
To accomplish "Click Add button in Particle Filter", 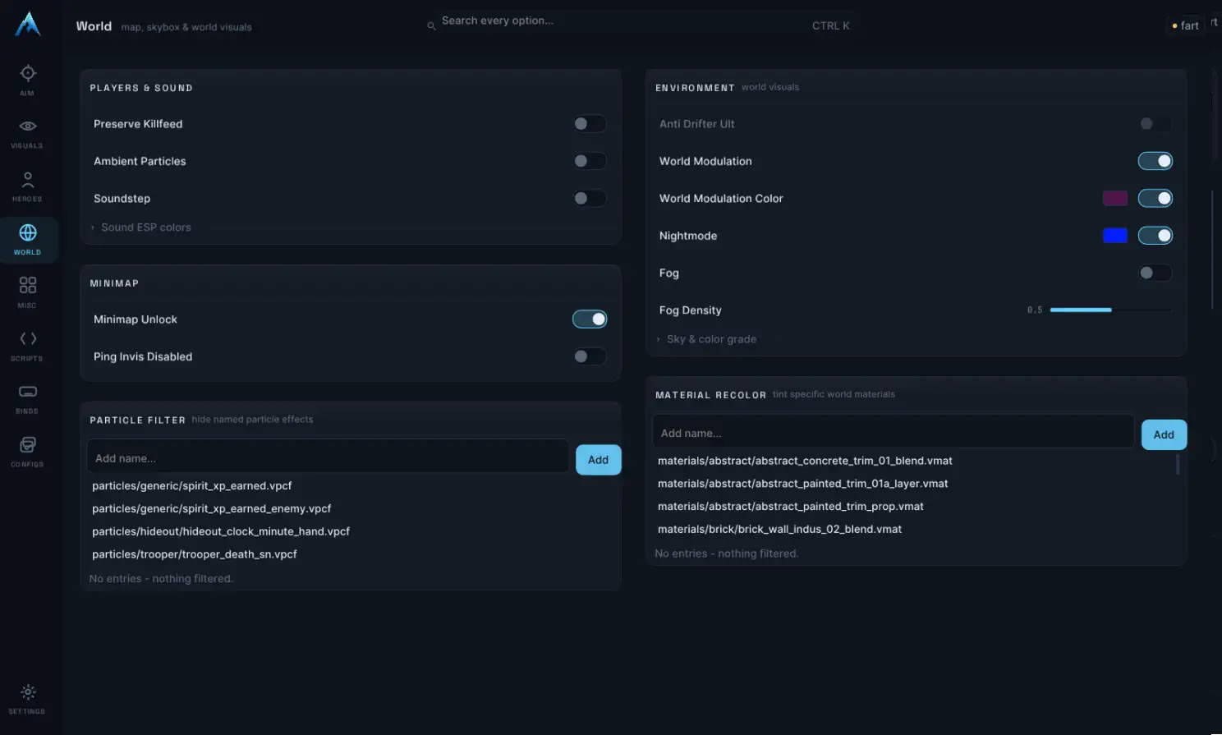I will [x=598, y=460].
